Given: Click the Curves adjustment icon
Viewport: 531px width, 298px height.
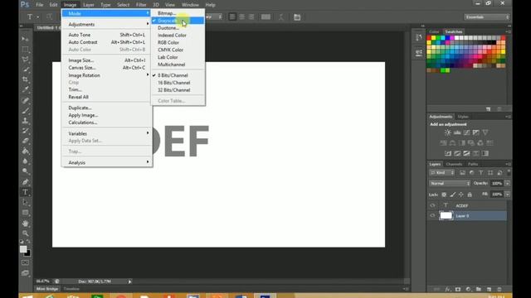Looking at the screenshot, I should click(x=466, y=132).
